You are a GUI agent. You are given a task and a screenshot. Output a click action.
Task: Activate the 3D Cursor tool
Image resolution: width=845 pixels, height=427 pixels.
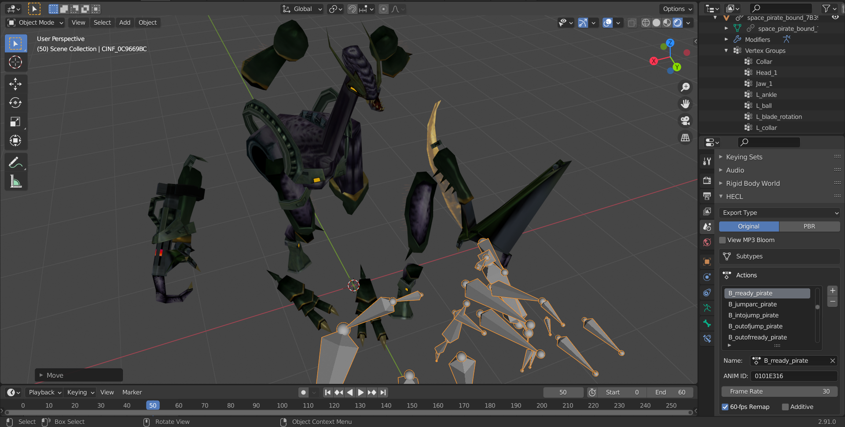15,62
